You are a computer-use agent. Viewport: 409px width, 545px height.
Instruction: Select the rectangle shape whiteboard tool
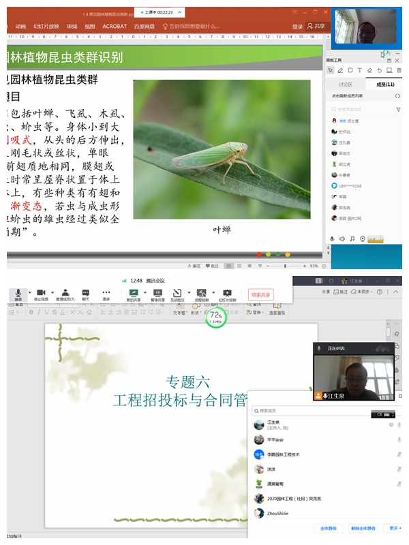pyautogui.click(x=350, y=70)
